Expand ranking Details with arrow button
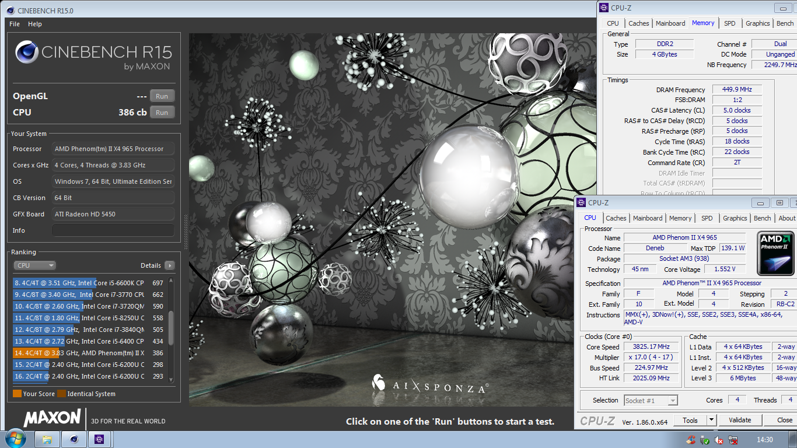This screenshot has height=448, width=797. tap(169, 265)
